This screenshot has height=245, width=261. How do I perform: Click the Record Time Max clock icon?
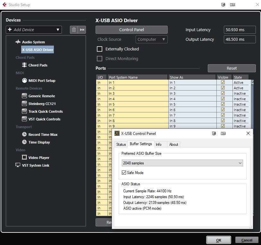(24, 134)
